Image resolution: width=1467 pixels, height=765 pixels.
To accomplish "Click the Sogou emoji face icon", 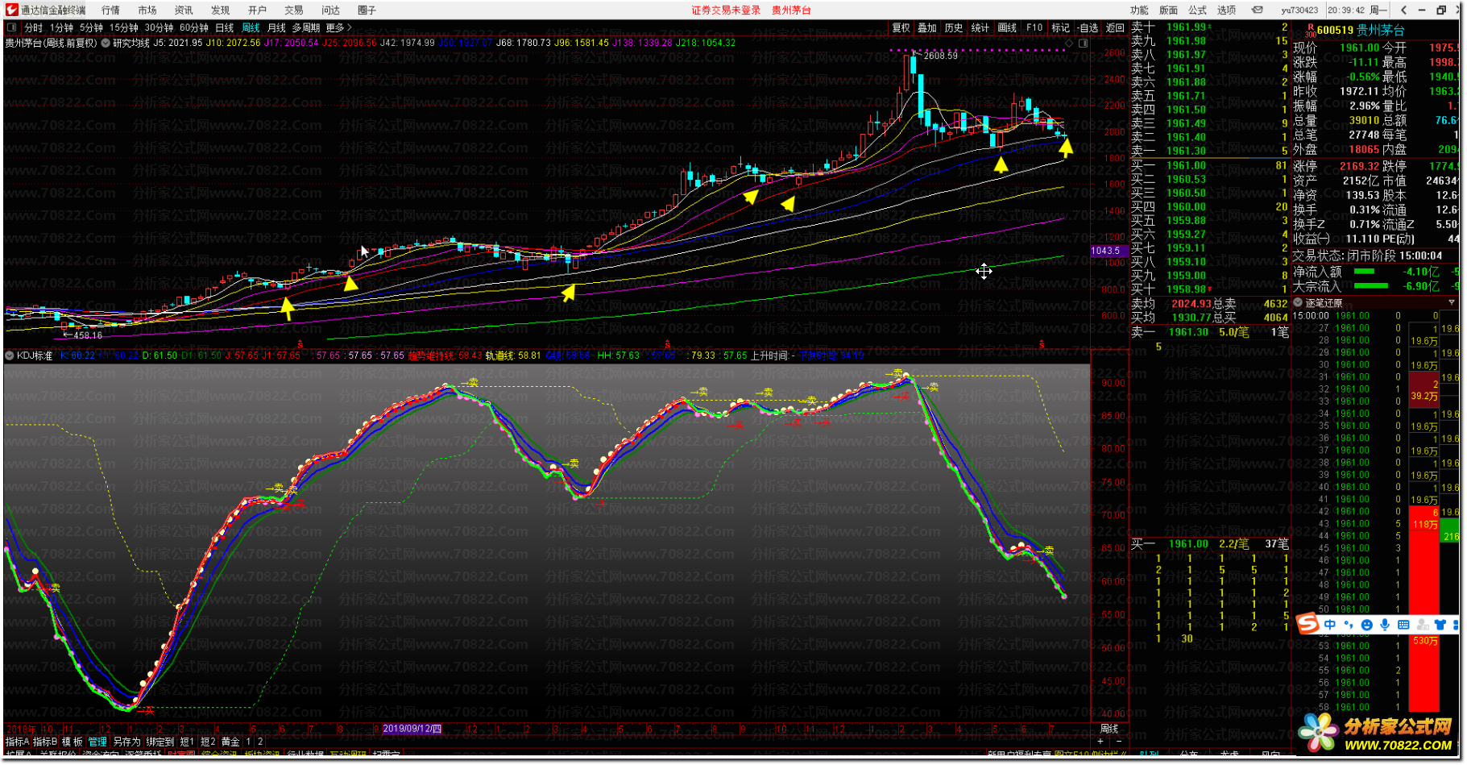I will click(1366, 625).
